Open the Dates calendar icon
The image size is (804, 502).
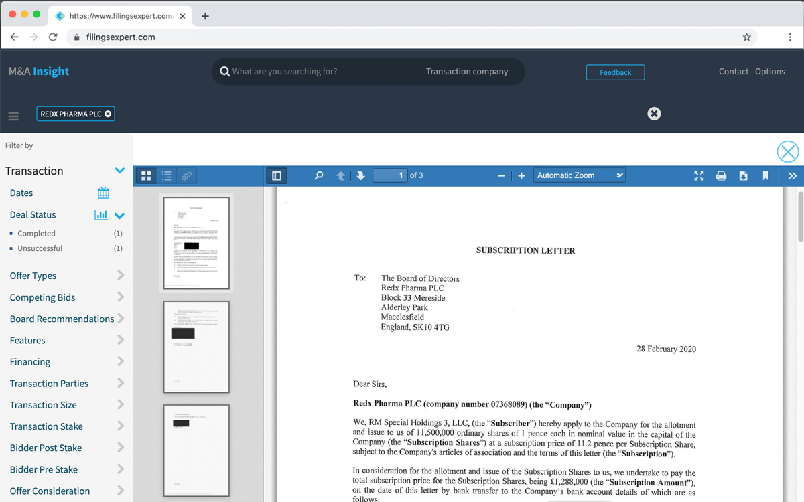click(x=103, y=193)
